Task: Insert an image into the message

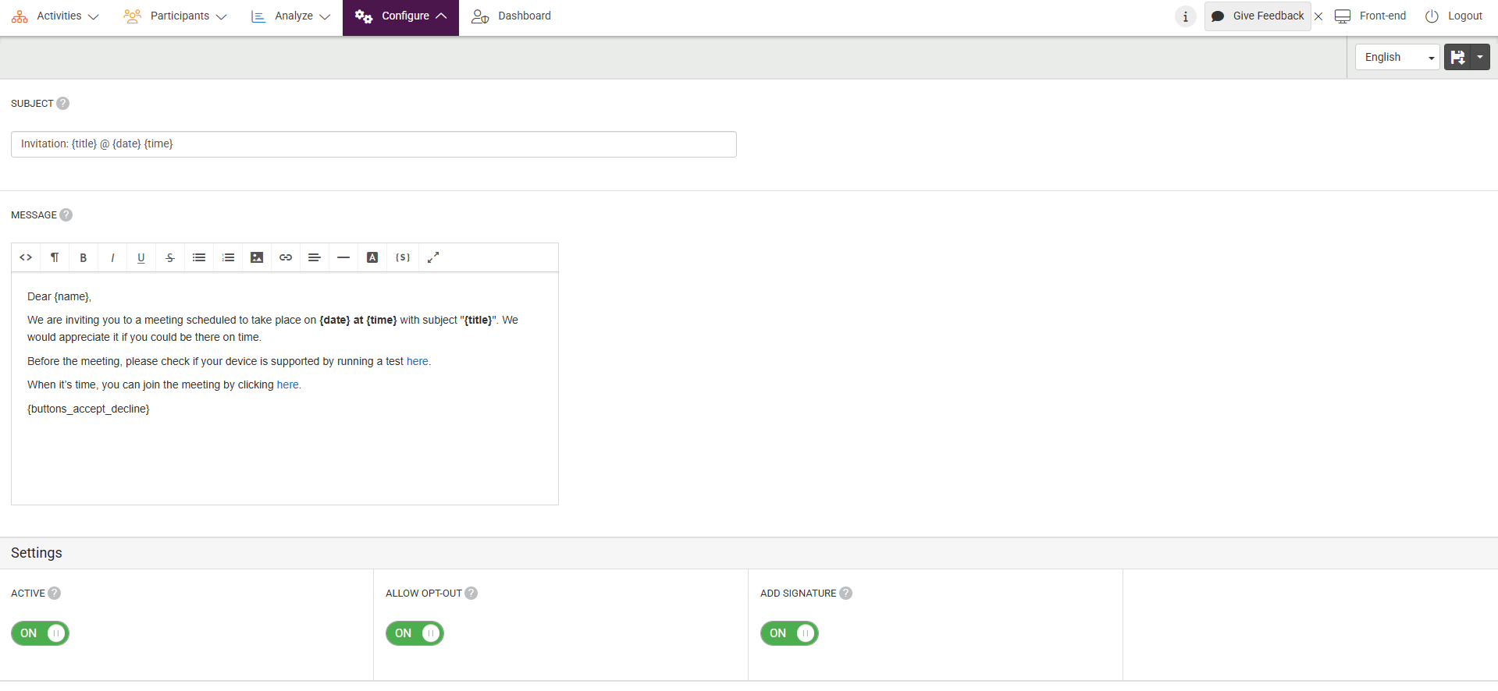Action: (x=257, y=257)
